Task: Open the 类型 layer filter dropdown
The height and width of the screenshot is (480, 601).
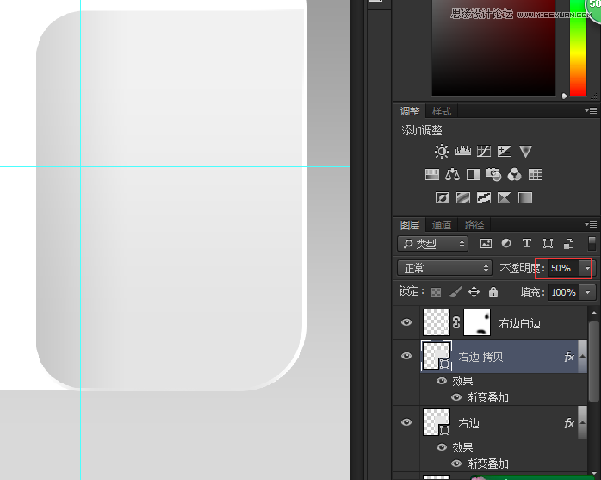Action: point(433,244)
